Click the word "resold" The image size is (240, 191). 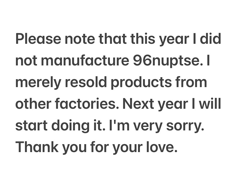click(x=86, y=82)
